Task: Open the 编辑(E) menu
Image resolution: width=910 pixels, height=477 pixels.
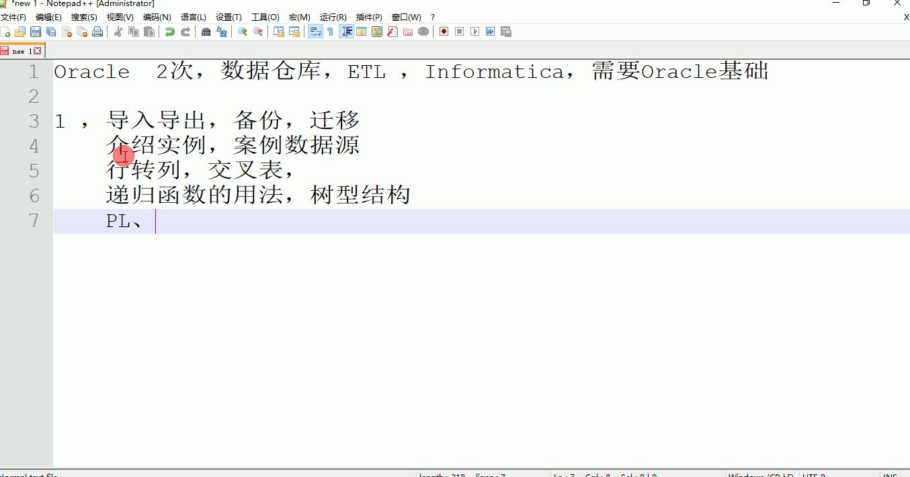Action: pyautogui.click(x=48, y=17)
